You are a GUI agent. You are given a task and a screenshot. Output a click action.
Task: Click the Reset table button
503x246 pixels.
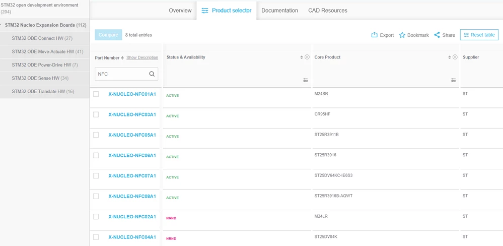point(479,35)
